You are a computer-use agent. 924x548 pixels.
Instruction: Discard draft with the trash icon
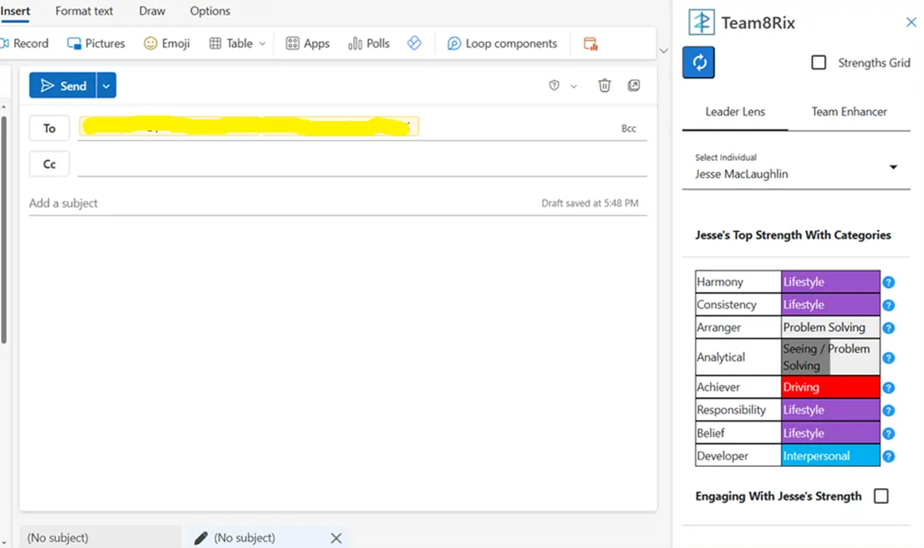[x=604, y=85]
